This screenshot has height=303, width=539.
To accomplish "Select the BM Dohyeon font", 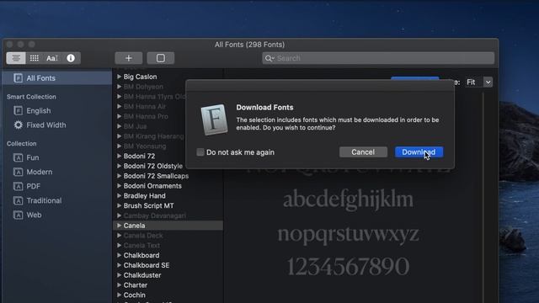I will click(x=143, y=87).
